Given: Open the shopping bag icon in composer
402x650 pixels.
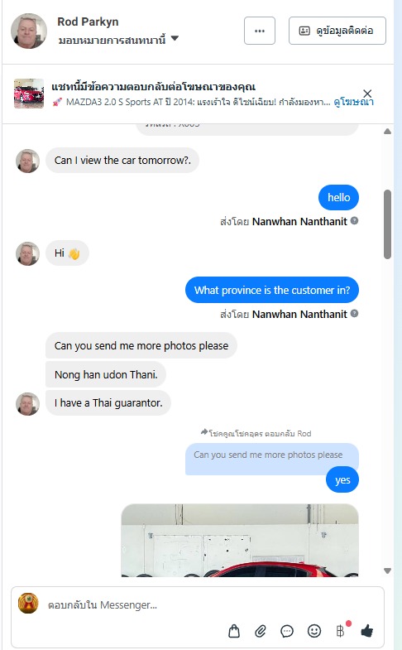Looking at the screenshot, I should pos(234,631).
